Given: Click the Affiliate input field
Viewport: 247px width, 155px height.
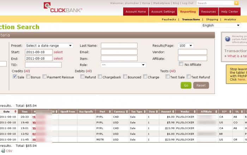Looking at the screenshot, I should pos(193,58).
